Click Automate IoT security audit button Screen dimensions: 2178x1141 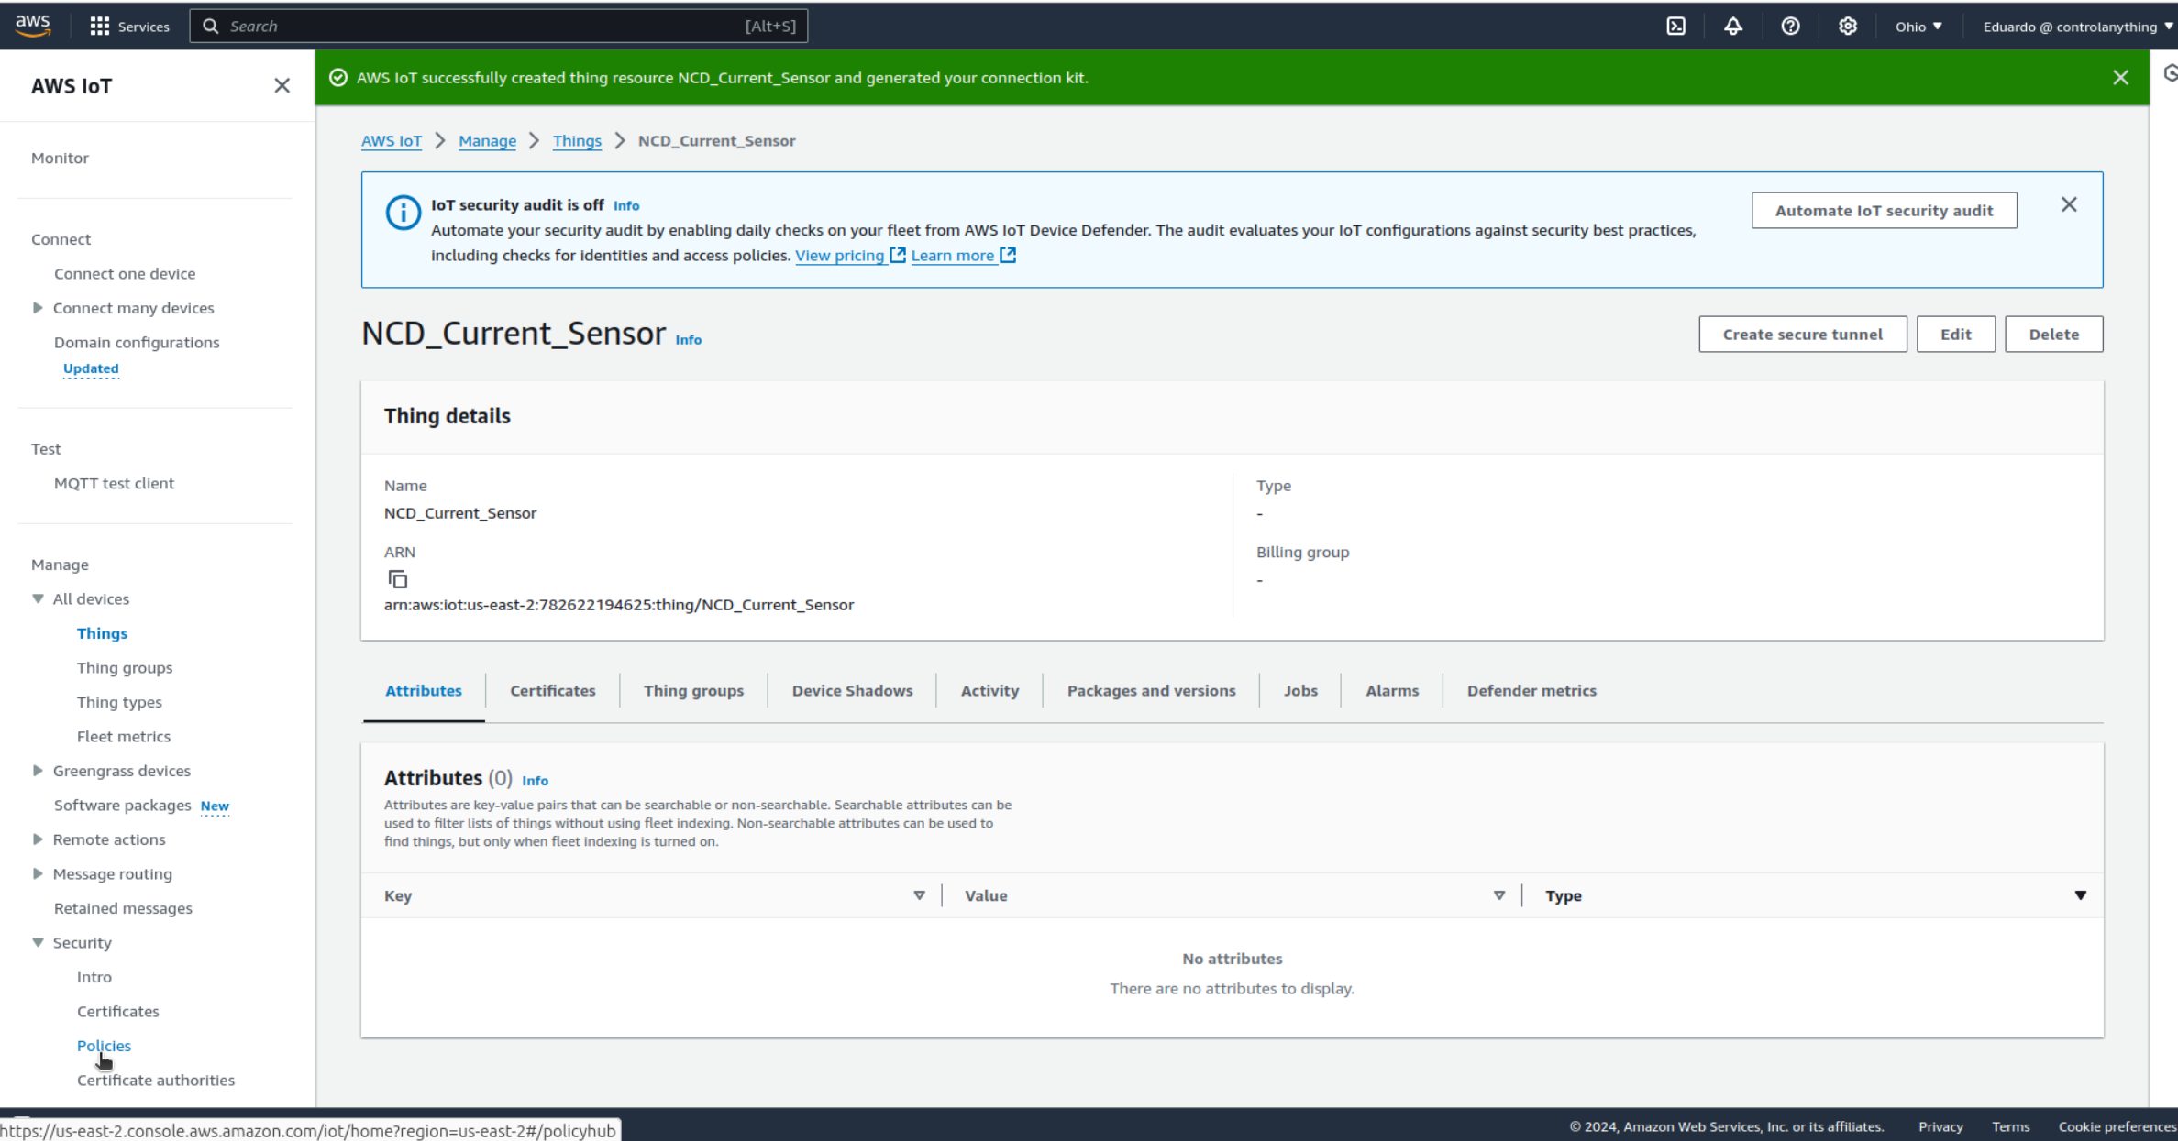click(x=1883, y=210)
